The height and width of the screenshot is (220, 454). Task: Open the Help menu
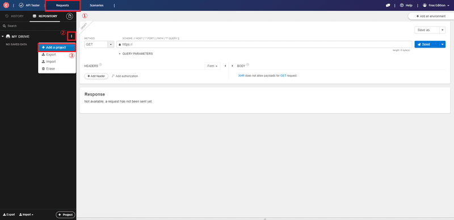click(406, 5)
